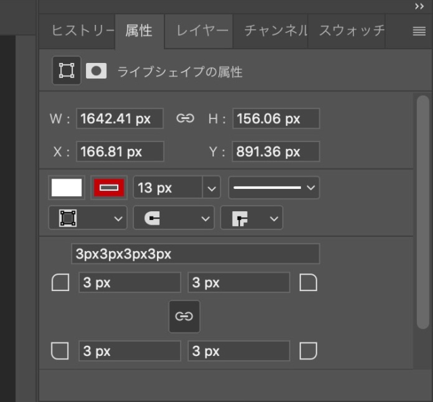This screenshot has height=402, width=433.
Task: Toggle the corner radius link button
Action: tap(184, 316)
